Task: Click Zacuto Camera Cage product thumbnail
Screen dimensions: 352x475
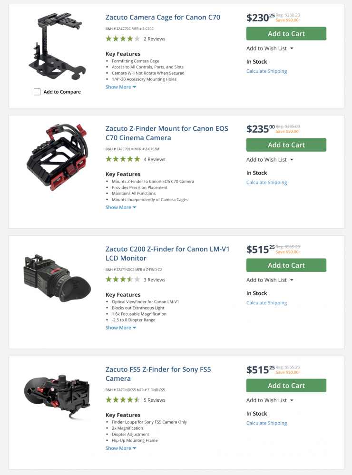Action: (57, 48)
